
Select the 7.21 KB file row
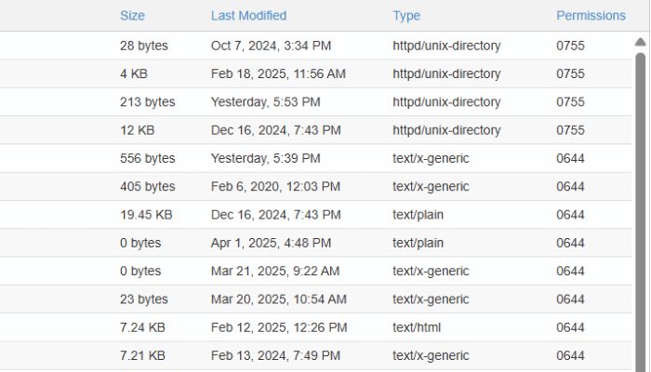(x=142, y=355)
